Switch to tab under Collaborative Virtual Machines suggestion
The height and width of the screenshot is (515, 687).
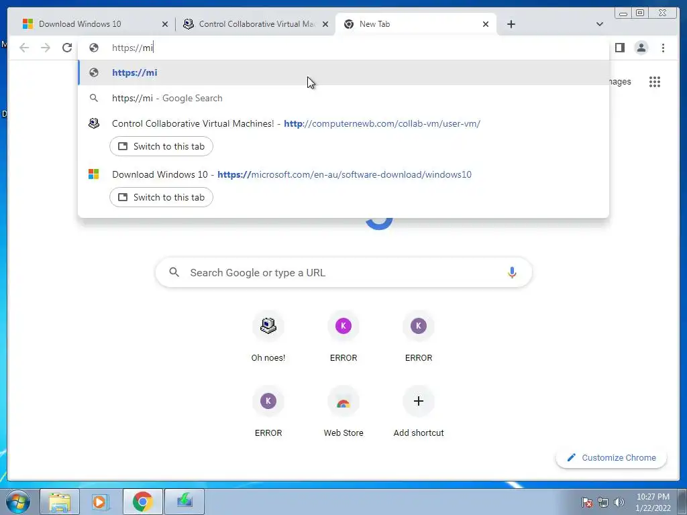[161, 146]
